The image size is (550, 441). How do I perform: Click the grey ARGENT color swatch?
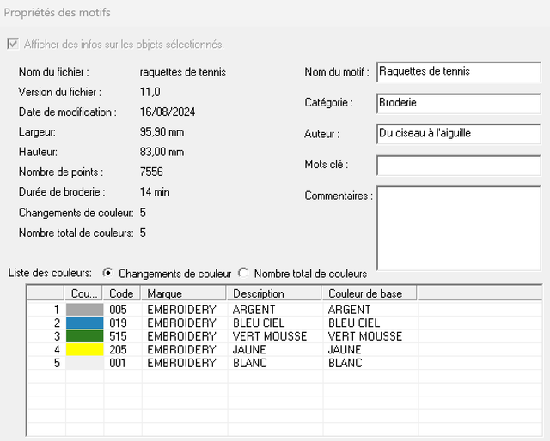(x=84, y=310)
